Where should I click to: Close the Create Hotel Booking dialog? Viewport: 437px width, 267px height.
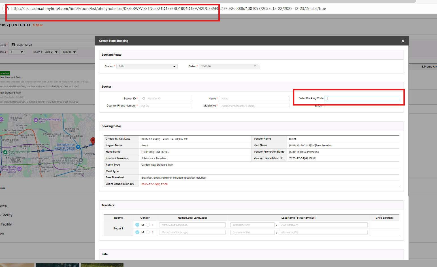(403, 41)
